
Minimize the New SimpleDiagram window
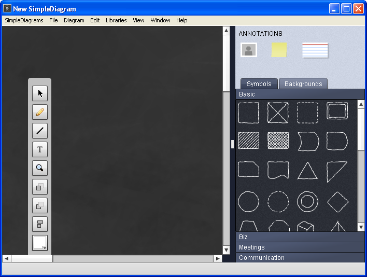point(334,9)
